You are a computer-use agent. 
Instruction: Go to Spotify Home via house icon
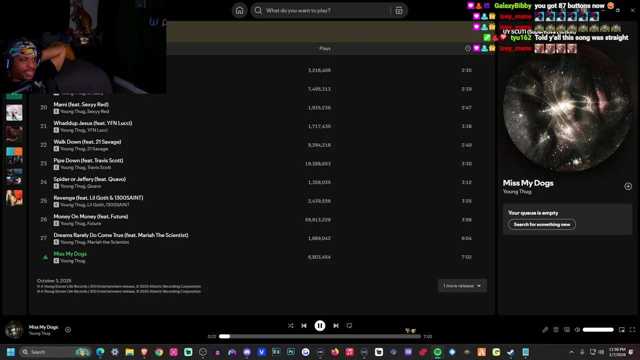click(x=239, y=10)
